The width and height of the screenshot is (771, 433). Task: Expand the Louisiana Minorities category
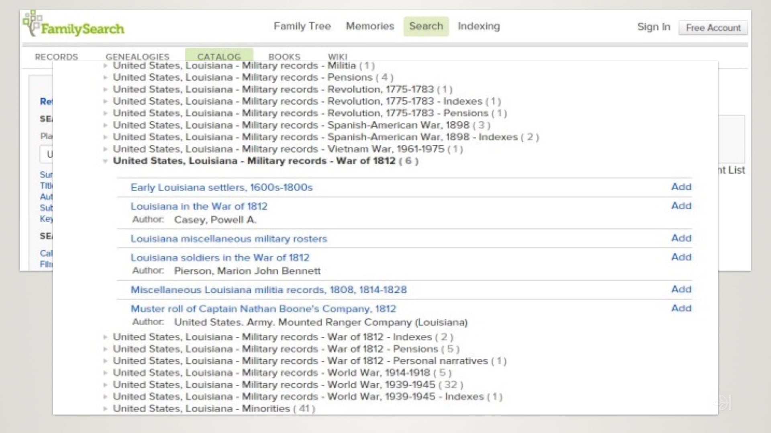point(105,408)
